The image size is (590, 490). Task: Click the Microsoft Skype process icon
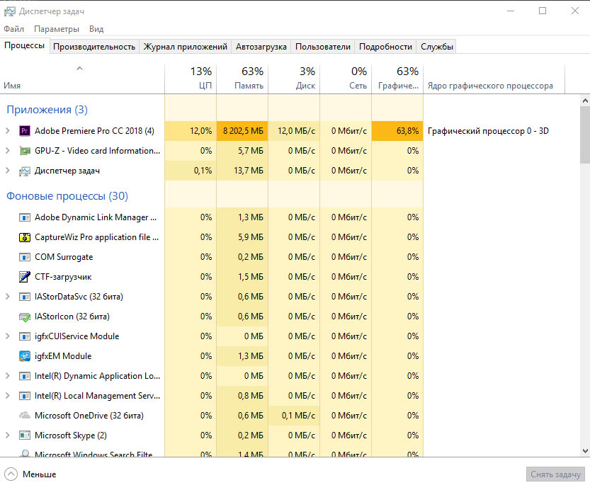pyautogui.click(x=25, y=435)
